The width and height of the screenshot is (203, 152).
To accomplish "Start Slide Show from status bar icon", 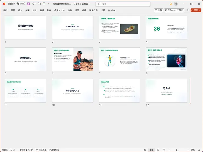I will (x=164, y=150).
